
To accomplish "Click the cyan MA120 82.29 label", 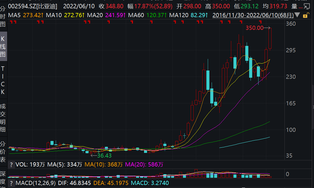I will coord(189,15).
